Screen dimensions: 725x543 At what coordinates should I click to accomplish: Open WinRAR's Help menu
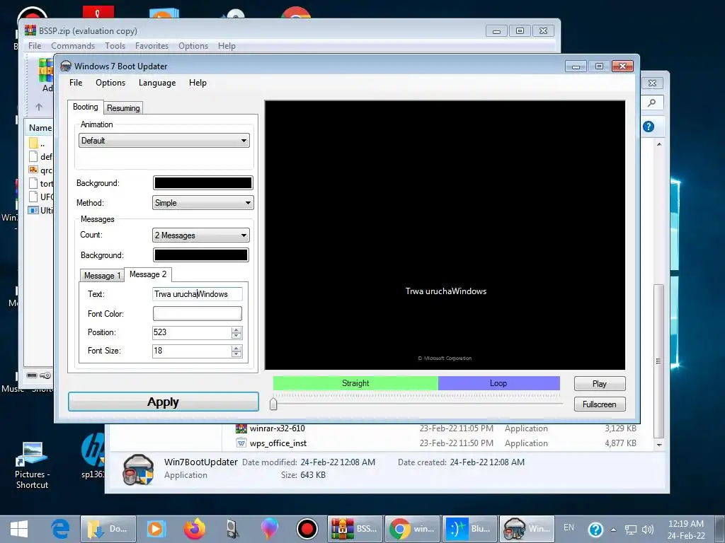click(x=227, y=46)
